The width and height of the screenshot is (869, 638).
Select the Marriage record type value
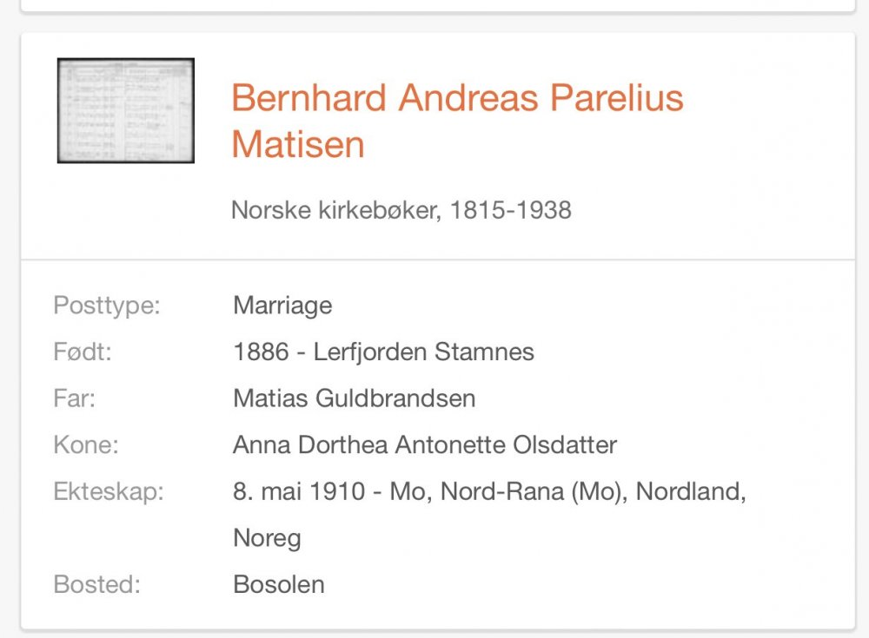tap(282, 306)
